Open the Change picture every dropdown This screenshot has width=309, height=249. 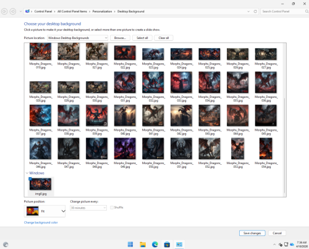coord(88,208)
